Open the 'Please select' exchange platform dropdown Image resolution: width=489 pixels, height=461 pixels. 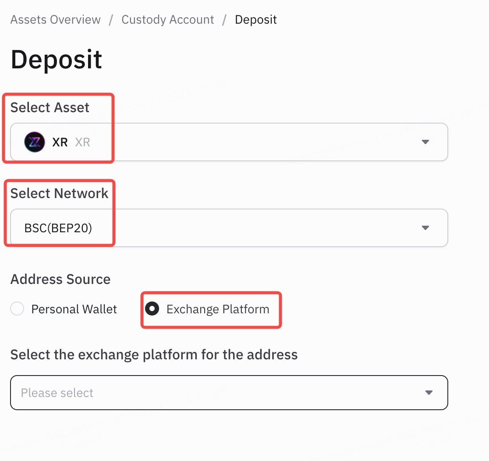(x=229, y=392)
